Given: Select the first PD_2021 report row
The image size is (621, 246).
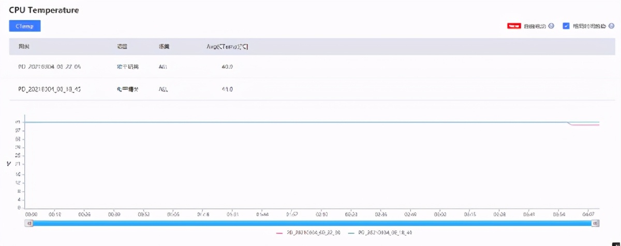Looking at the screenshot, I should (311, 67).
